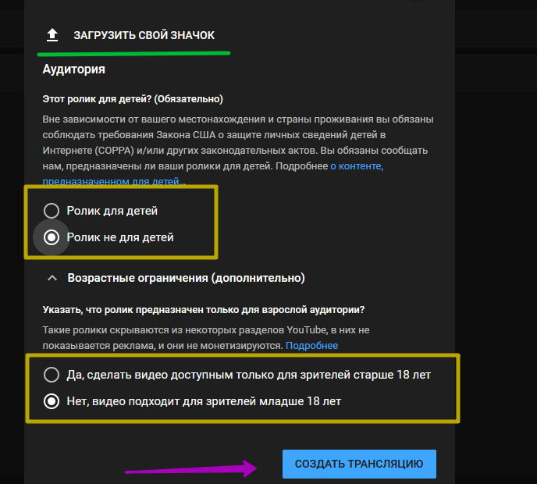Follow the 'предназначенном для детей' link line
The width and height of the screenshot is (537, 484).
[111, 181]
